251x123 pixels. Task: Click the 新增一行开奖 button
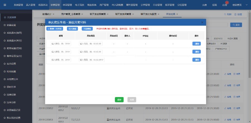55,29
